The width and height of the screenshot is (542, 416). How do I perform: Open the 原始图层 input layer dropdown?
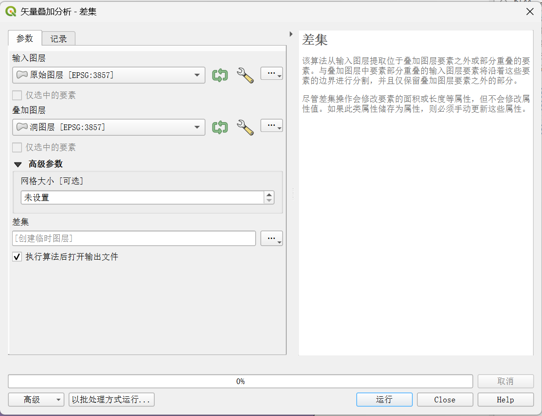coord(109,75)
